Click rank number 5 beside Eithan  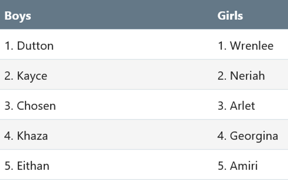coord(9,166)
